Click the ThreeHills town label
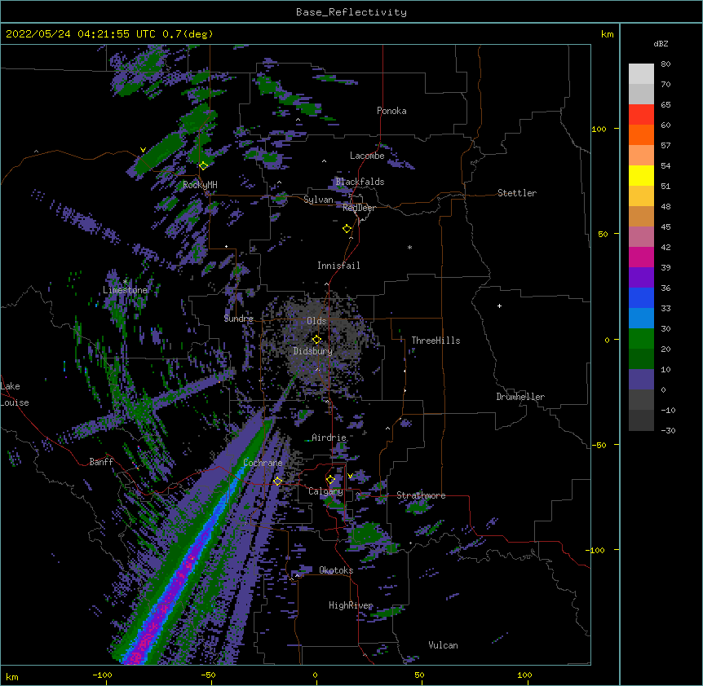 [436, 341]
